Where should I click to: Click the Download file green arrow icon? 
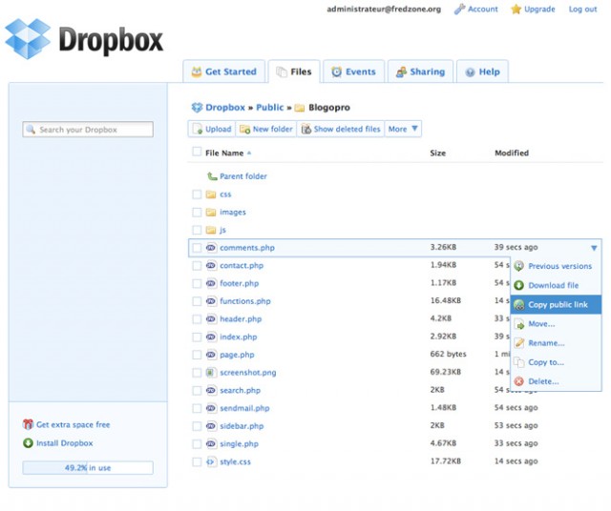tap(519, 285)
